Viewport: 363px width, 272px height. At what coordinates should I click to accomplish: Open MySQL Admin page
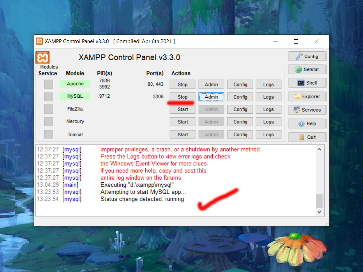tap(211, 97)
